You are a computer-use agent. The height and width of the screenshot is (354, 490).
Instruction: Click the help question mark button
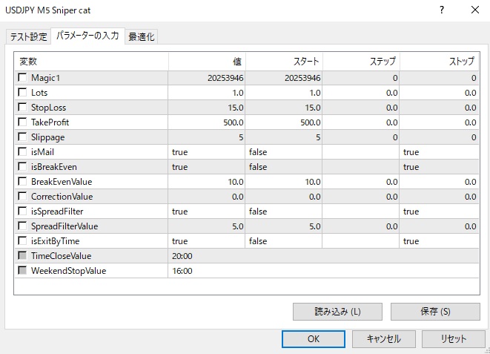[x=441, y=10]
